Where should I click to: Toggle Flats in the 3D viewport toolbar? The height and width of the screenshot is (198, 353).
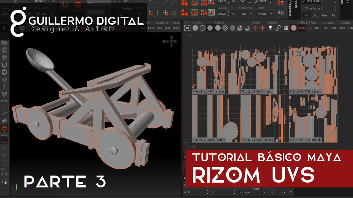pyautogui.click(x=151, y=28)
